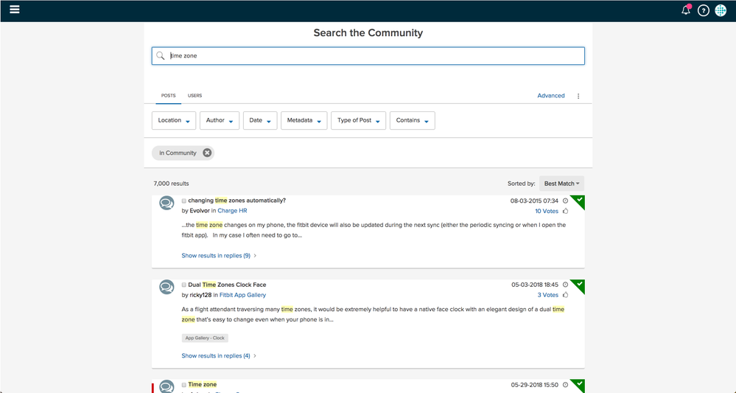Open the Contains filter dropdown
736x393 pixels.
point(412,120)
